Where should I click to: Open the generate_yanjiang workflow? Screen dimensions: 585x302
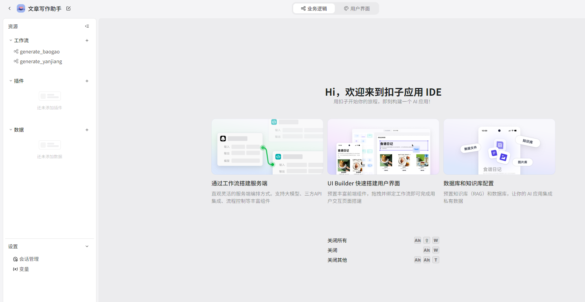(41, 61)
